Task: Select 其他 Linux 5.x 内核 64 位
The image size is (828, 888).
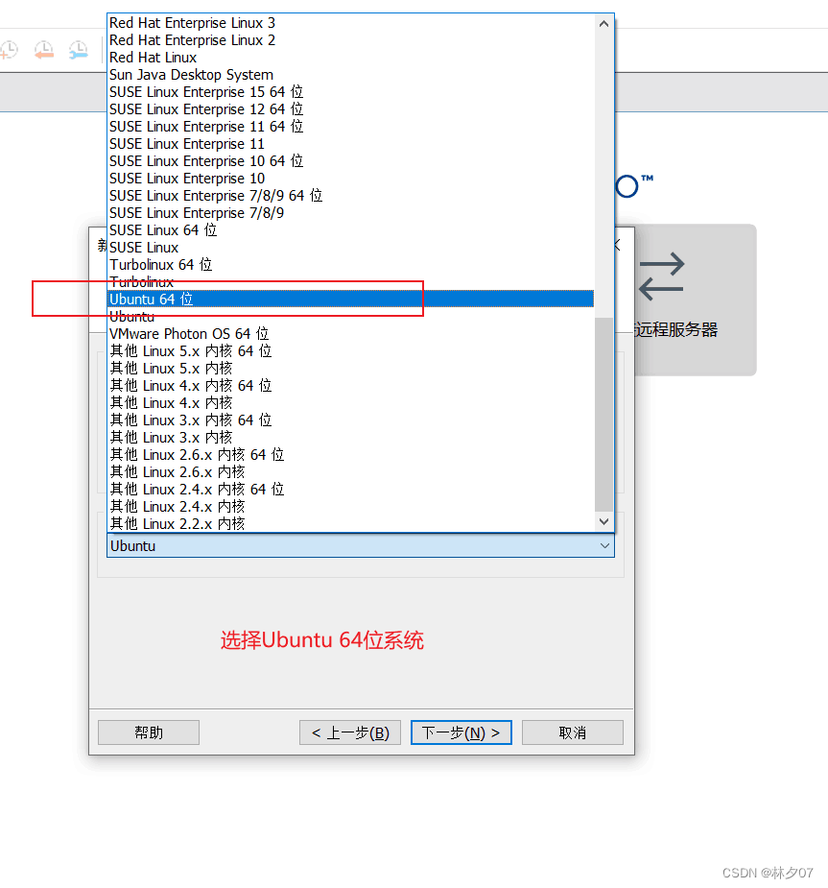Action: [350, 351]
